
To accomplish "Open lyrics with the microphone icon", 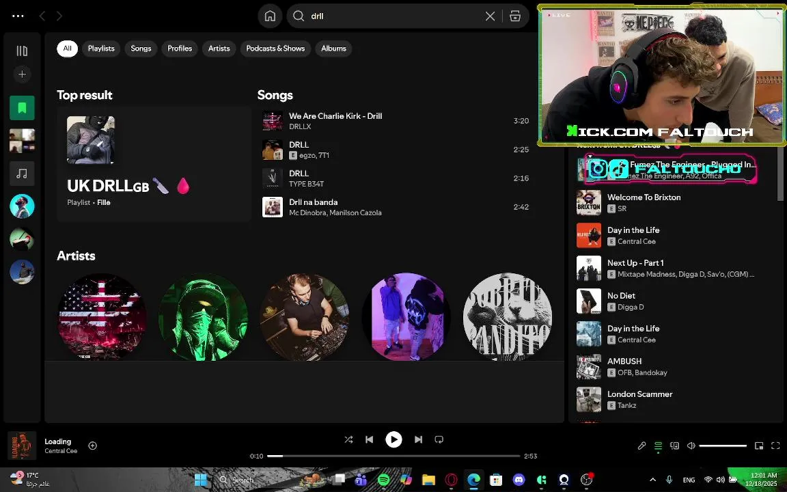I will (x=641, y=446).
